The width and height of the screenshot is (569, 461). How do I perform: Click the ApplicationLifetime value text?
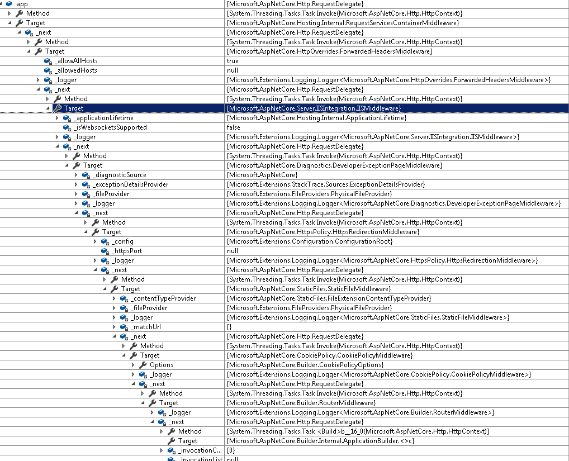pyautogui.click(x=316, y=118)
